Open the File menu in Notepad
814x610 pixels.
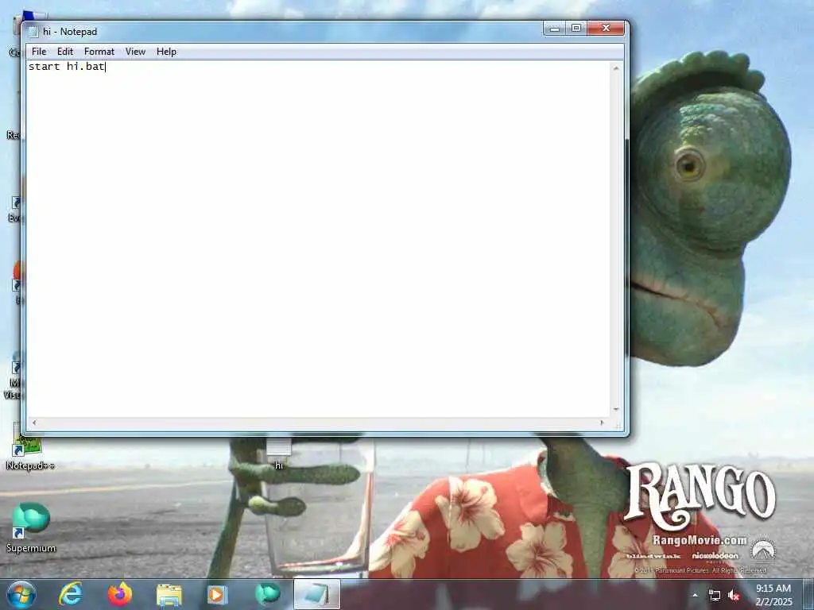point(39,52)
